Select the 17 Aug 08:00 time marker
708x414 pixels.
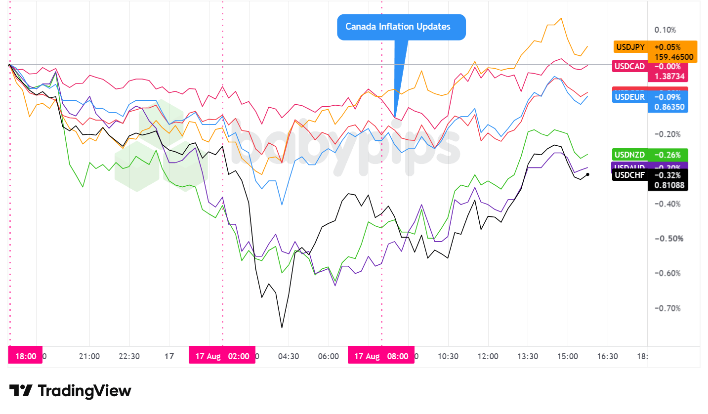coord(381,356)
